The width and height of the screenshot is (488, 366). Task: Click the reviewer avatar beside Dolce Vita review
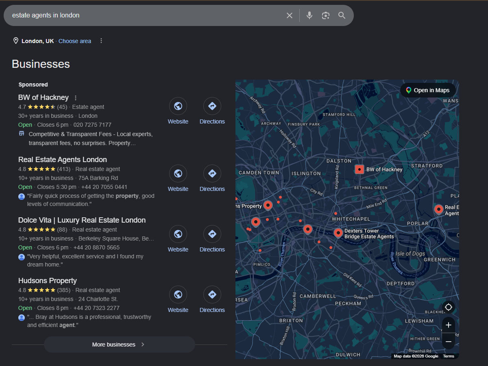coord(22,257)
